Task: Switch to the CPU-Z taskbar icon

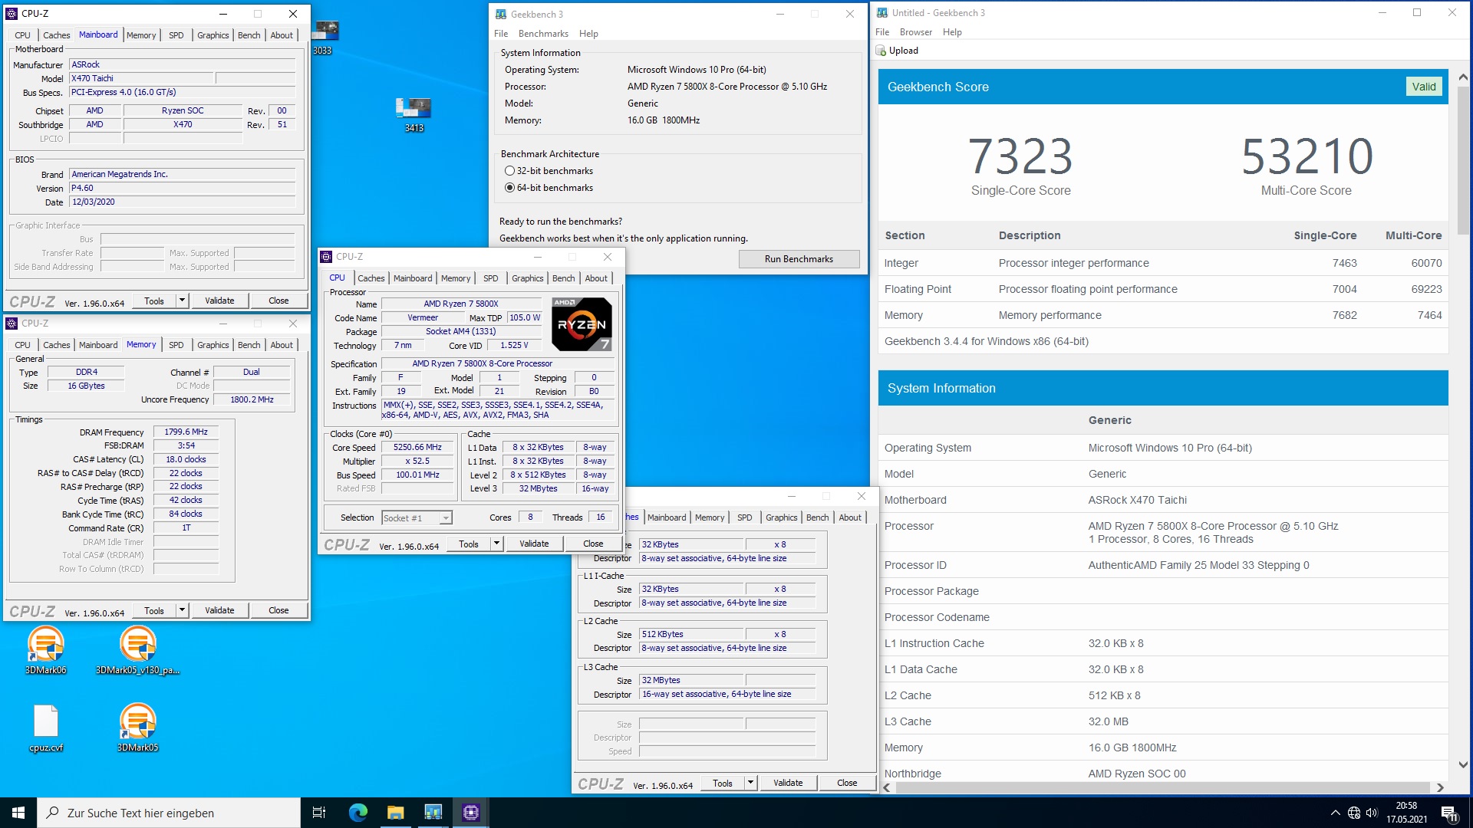Action: pos(470,813)
